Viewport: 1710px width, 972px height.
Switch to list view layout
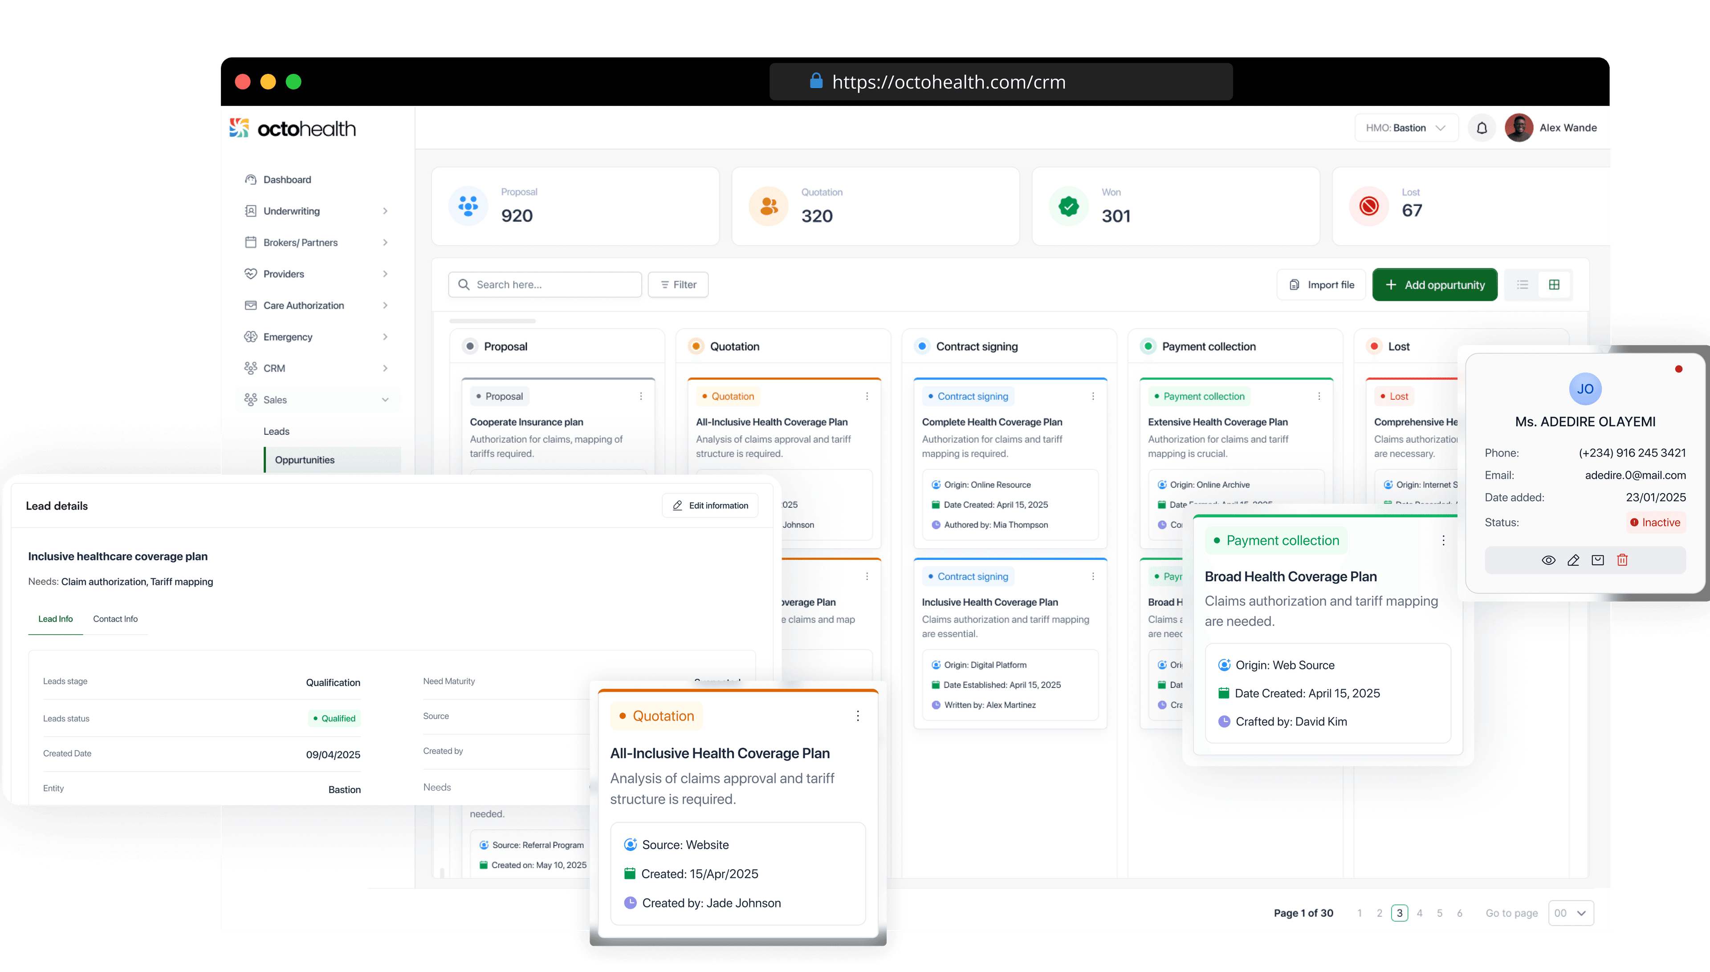[x=1522, y=284]
